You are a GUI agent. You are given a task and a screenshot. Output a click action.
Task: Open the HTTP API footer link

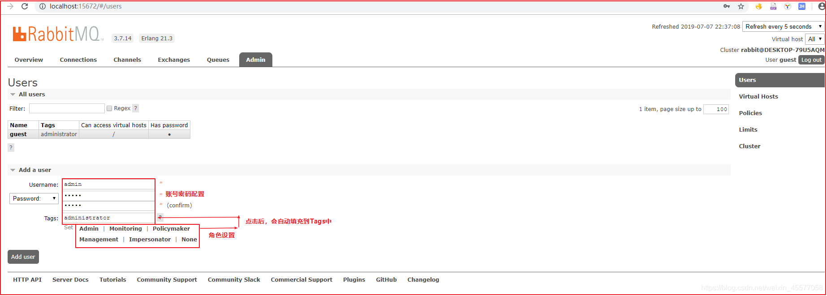click(27, 279)
